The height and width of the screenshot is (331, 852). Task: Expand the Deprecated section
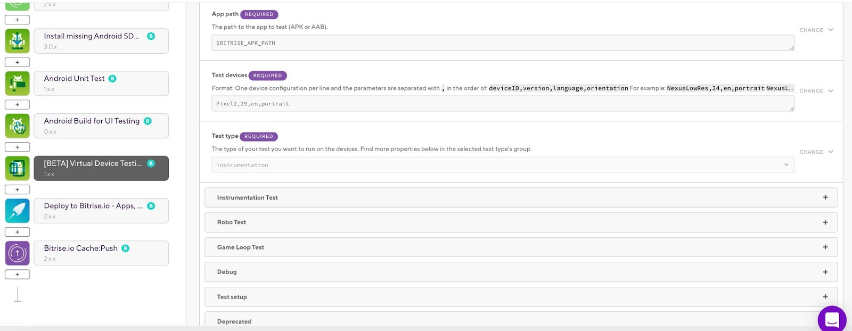(x=521, y=319)
